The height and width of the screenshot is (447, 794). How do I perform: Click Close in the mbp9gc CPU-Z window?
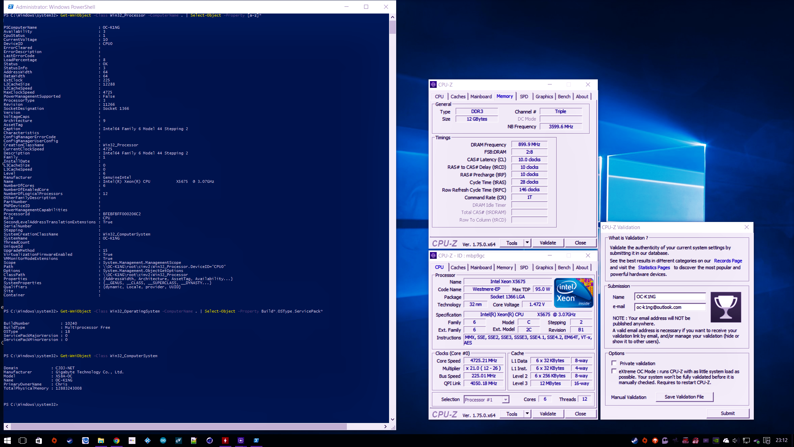[580, 414]
